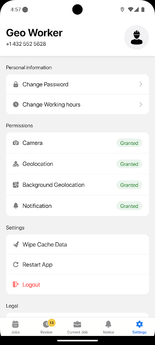The width and height of the screenshot is (155, 345).
Task: Click the clock icon beside Change Working hours
Action: 15,104
